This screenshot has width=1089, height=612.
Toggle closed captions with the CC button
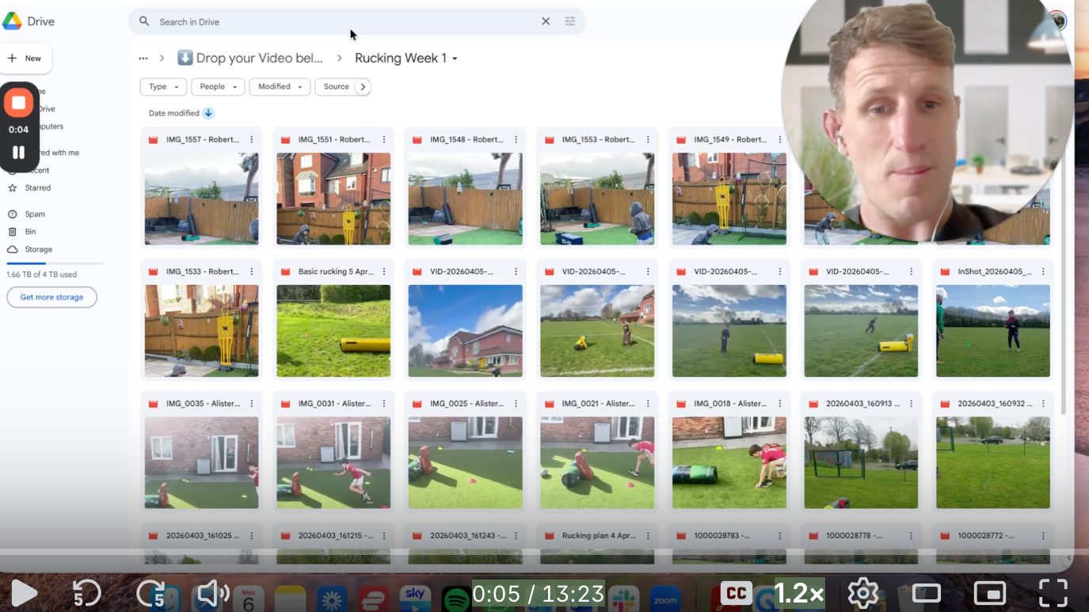tap(737, 593)
